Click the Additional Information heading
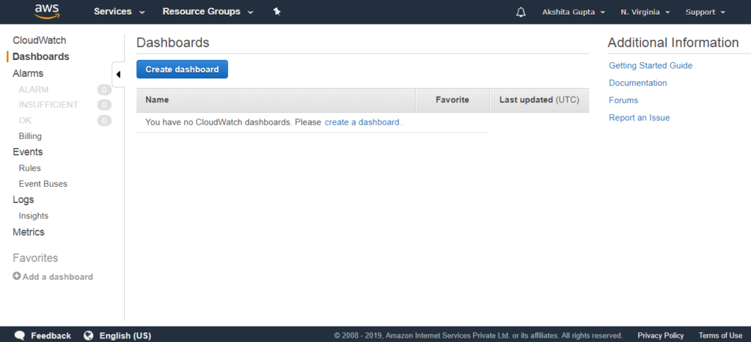Viewport: 751px width, 342px height. tap(673, 42)
